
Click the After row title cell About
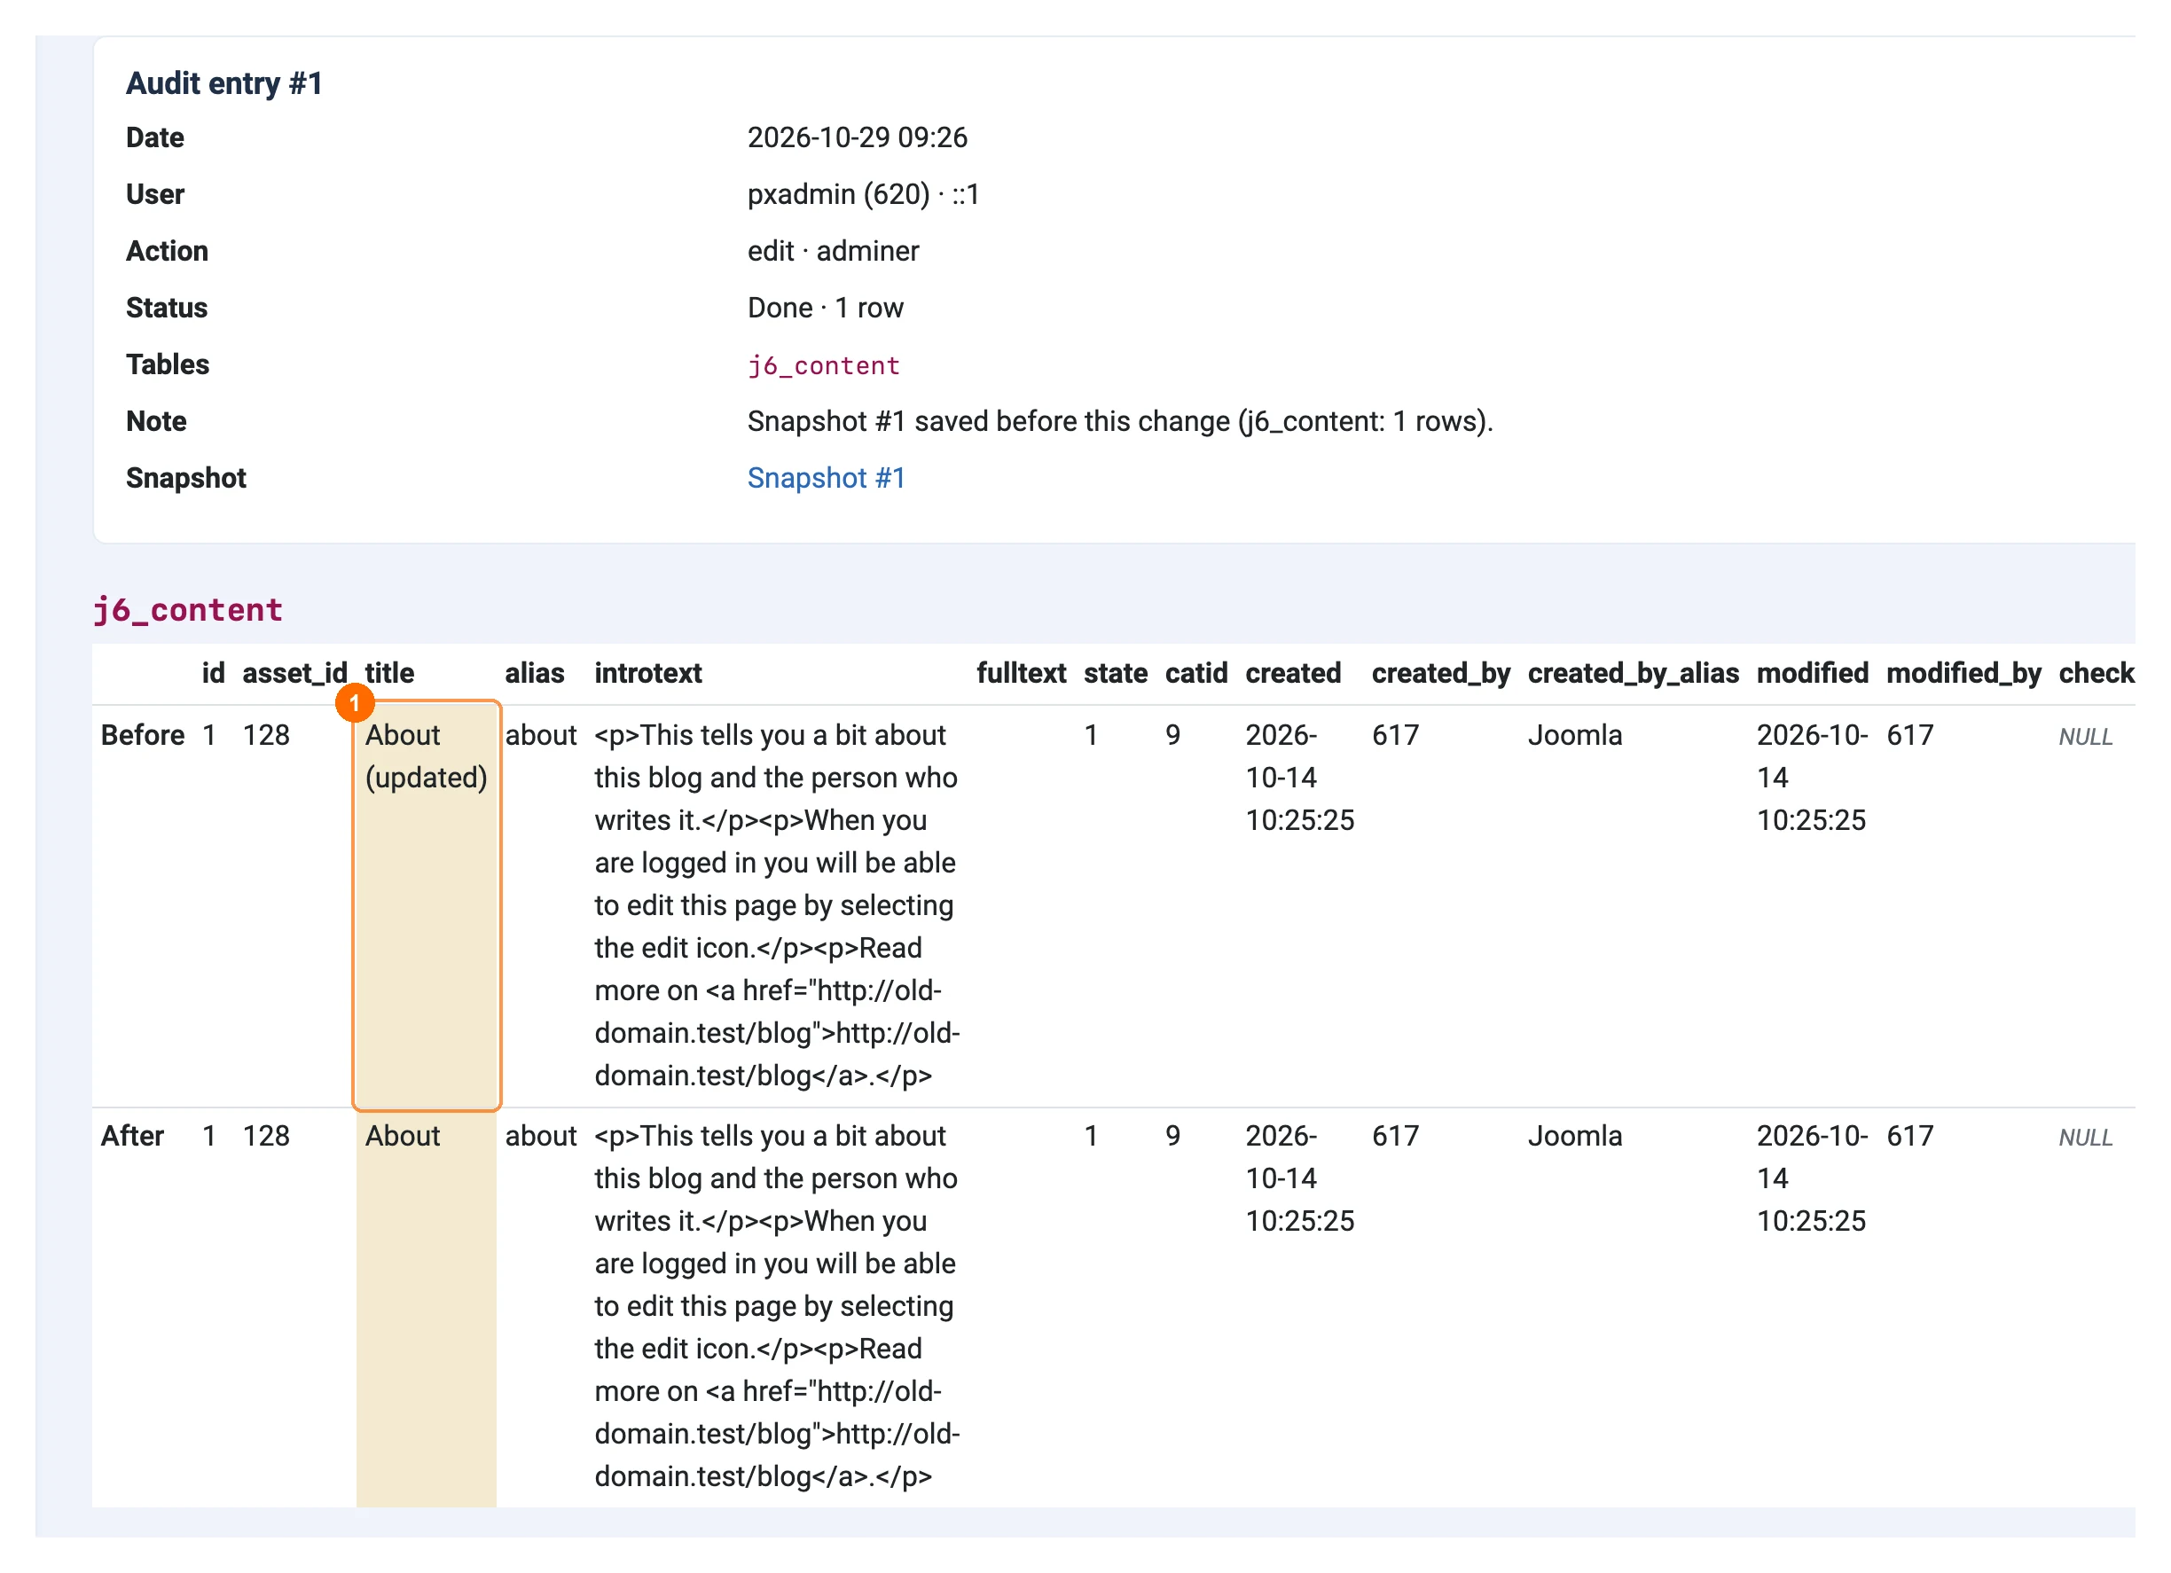click(426, 1307)
